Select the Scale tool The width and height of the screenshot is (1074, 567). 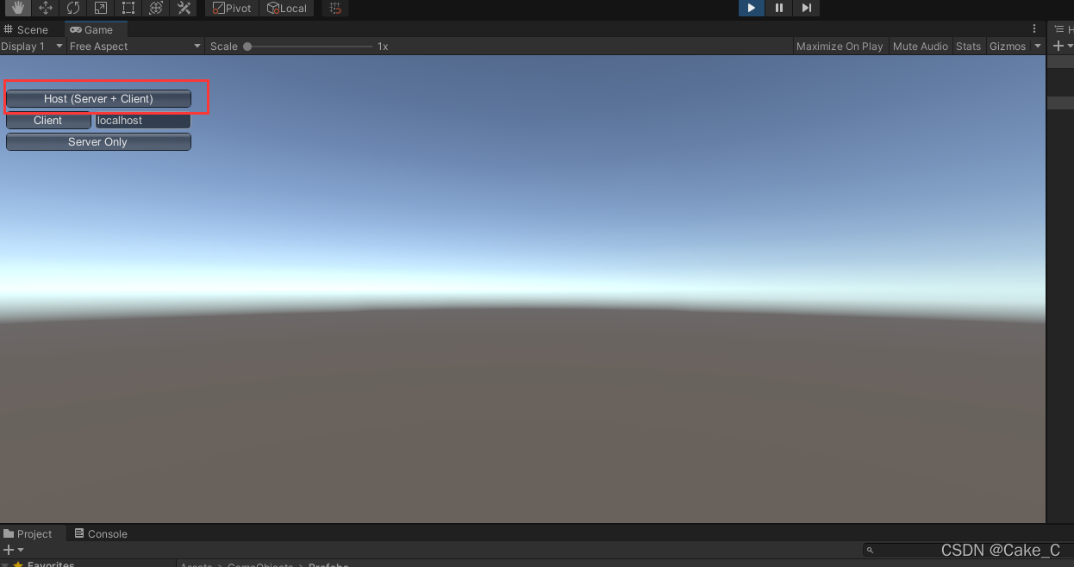(x=101, y=8)
